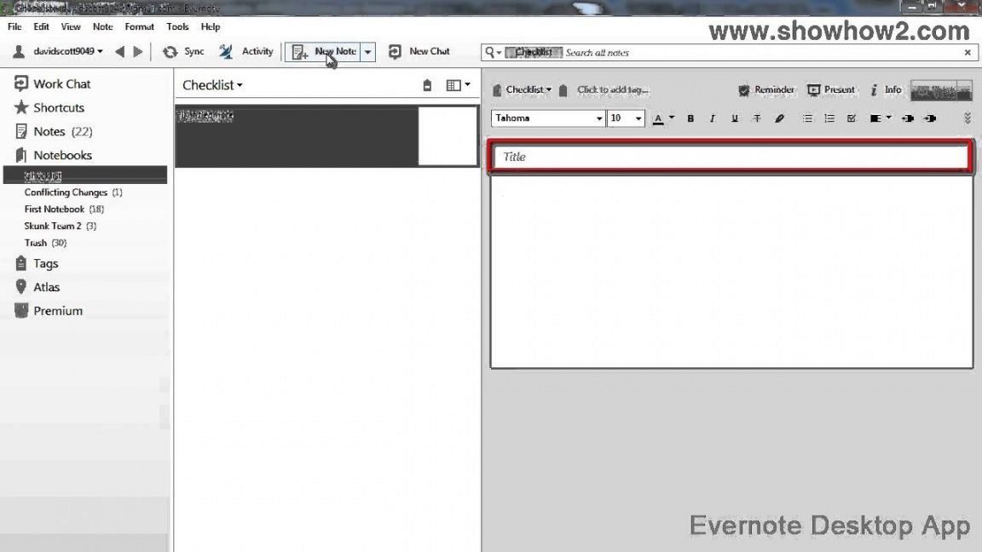Insert a numbered list
The height and width of the screenshot is (552, 982).
(x=829, y=119)
